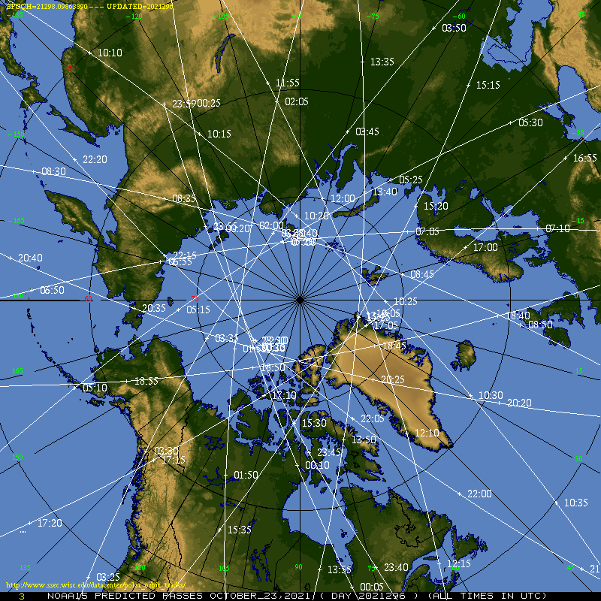601x601 pixels.
Task: Click the 08:50 time label
Action: point(540,325)
